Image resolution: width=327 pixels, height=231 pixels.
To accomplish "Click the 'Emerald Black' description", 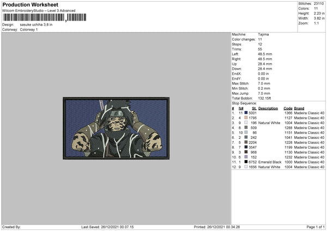I will [x=270, y=162].
